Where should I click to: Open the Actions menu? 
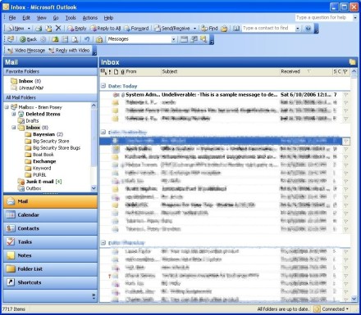(x=90, y=18)
